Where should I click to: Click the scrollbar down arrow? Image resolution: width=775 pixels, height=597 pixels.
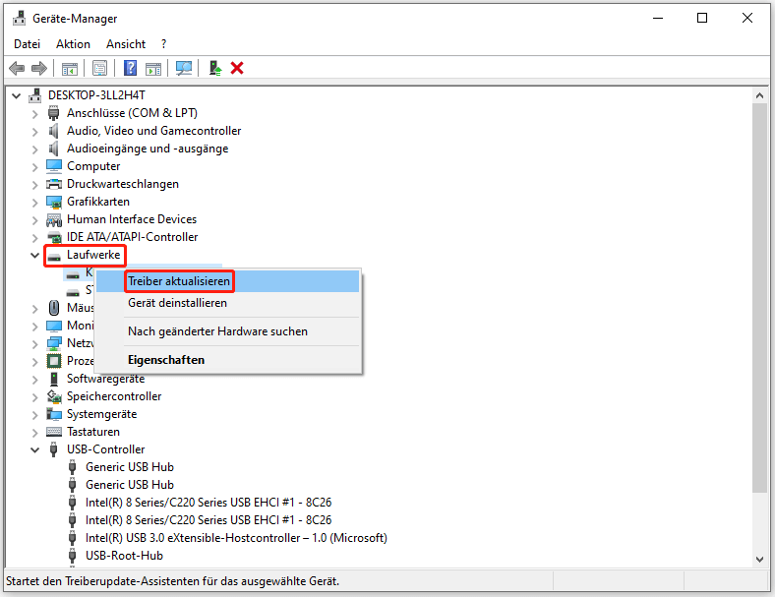(x=759, y=560)
